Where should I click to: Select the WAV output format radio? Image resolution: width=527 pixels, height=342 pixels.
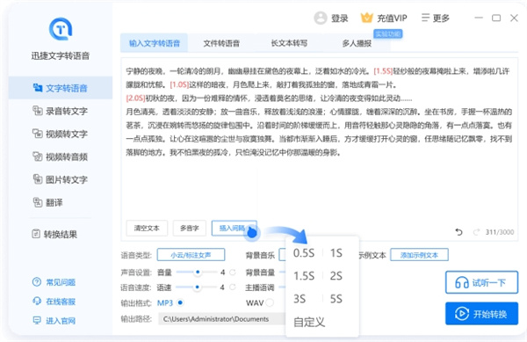270,302
